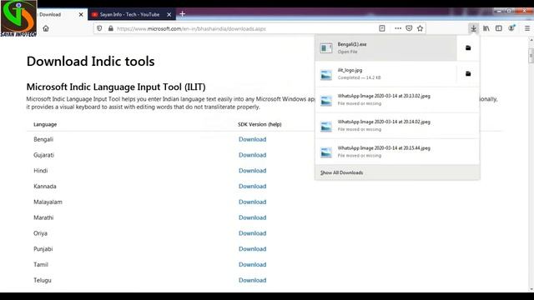Click the site security padlock icon

click(111, 28)
